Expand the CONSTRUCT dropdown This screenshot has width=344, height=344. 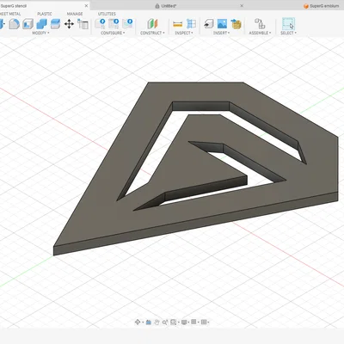(x=152, y=33)
